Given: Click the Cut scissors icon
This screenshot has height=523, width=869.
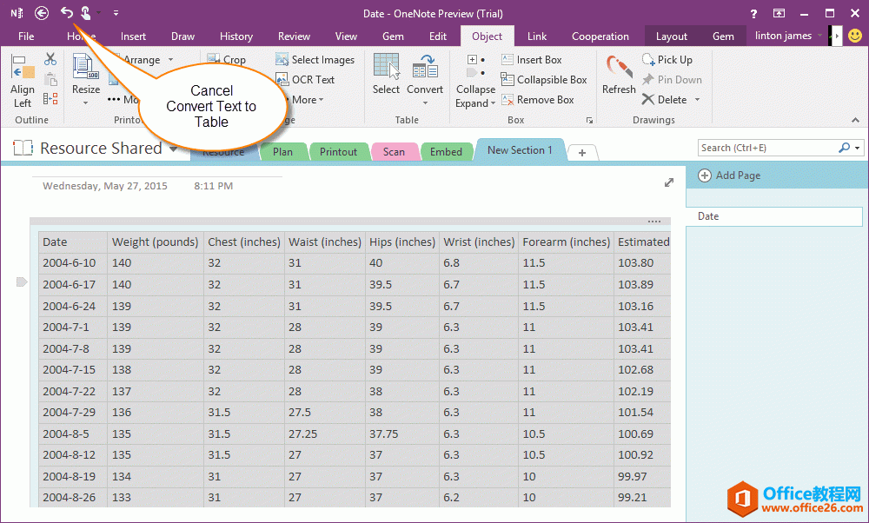Looking at the screenshot, I should 50,59.
